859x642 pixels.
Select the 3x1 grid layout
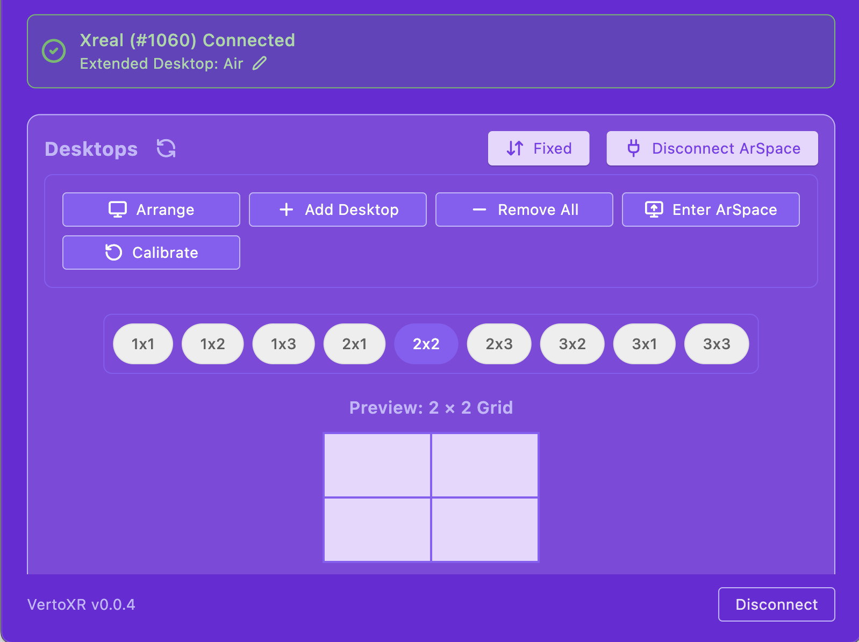point(645,344)
